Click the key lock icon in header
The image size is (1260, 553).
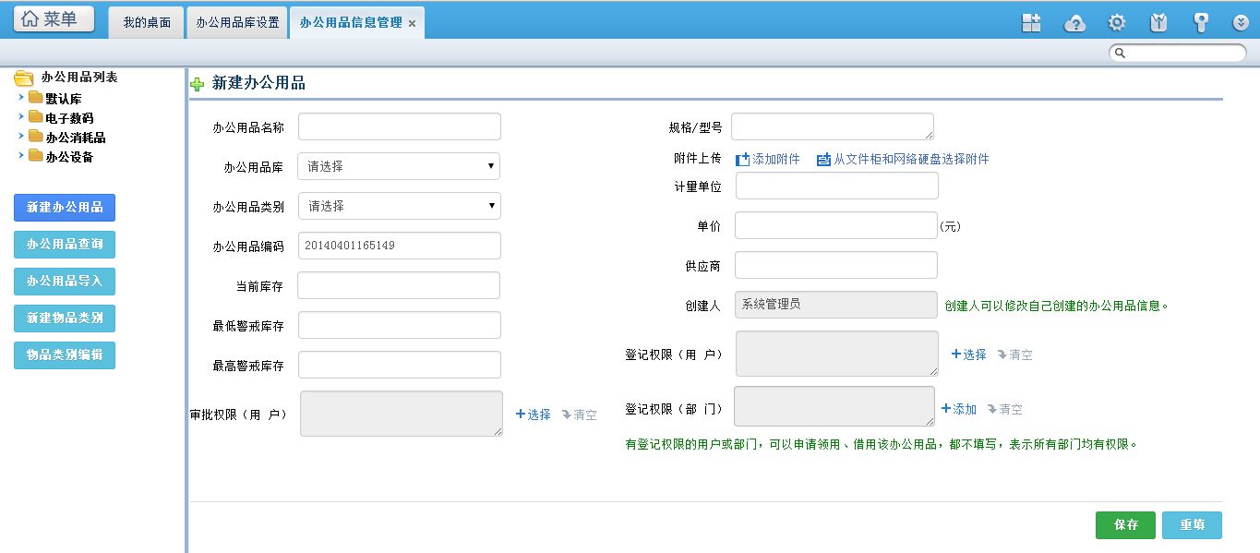coord(1200,23)
